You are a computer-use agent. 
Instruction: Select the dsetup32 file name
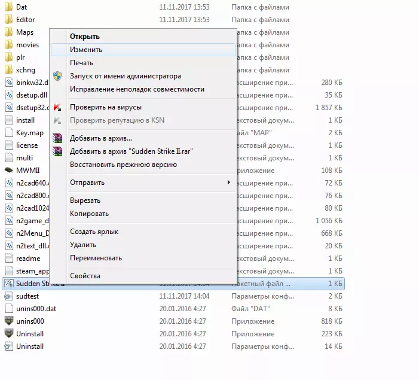pos(33,108)
